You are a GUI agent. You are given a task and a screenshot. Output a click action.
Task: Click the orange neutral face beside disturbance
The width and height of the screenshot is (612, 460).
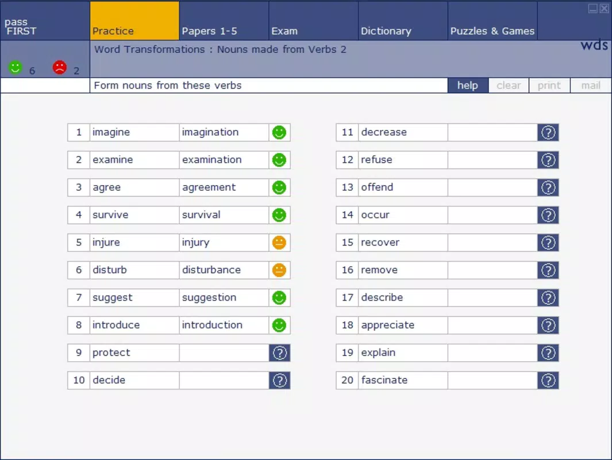pos(279,270)
